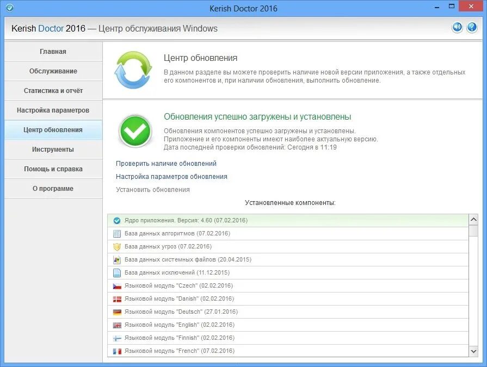
Task: Select row База данных алгоритмов (07.02.2016)
Action: click(x=288, y=234)
